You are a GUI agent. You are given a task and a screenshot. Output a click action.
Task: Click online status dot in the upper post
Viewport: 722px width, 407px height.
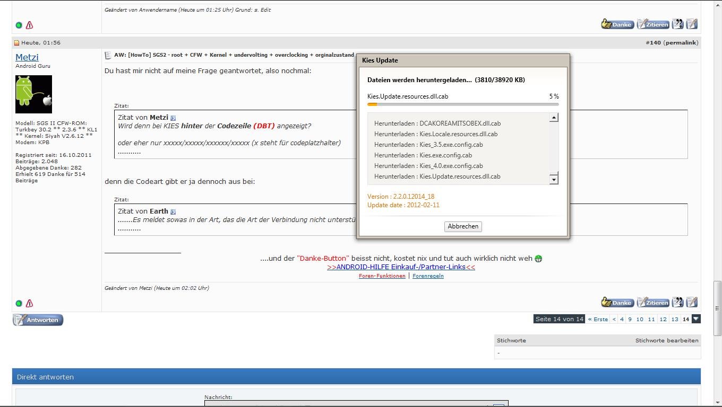[x=19, y=25]
